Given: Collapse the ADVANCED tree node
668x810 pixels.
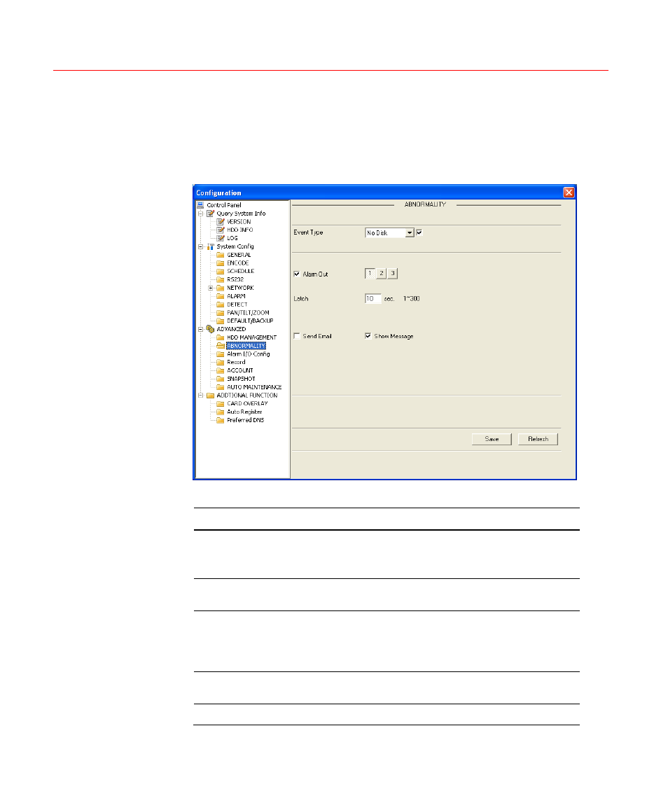Looking at the screenshot, I should click(x=200, y=329).
